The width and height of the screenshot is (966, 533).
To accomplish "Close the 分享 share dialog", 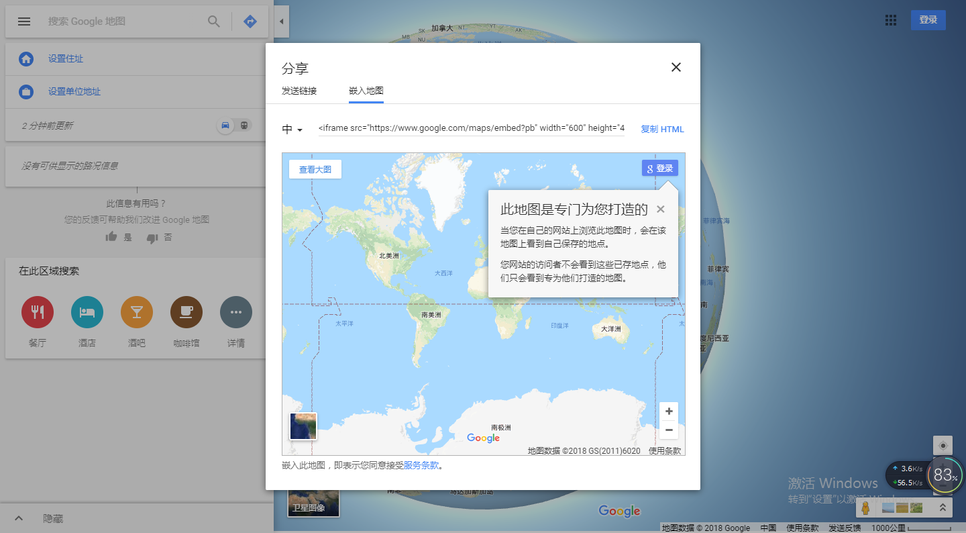I will [x=676, y=67].
